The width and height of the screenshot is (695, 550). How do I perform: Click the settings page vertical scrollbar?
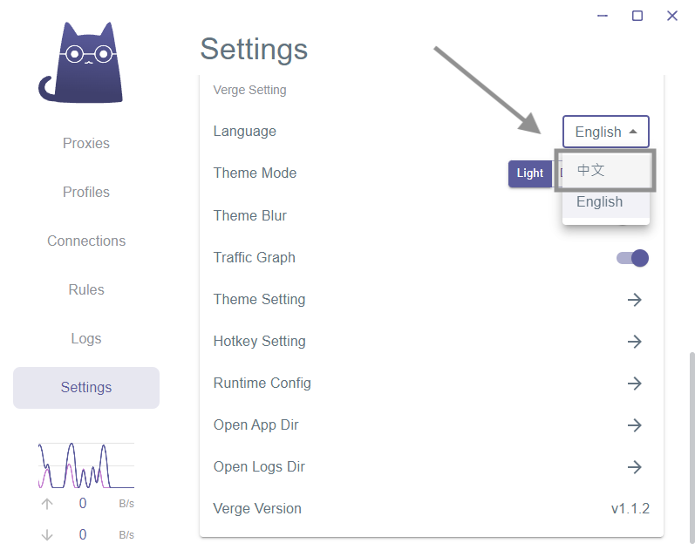pos(692,448)
